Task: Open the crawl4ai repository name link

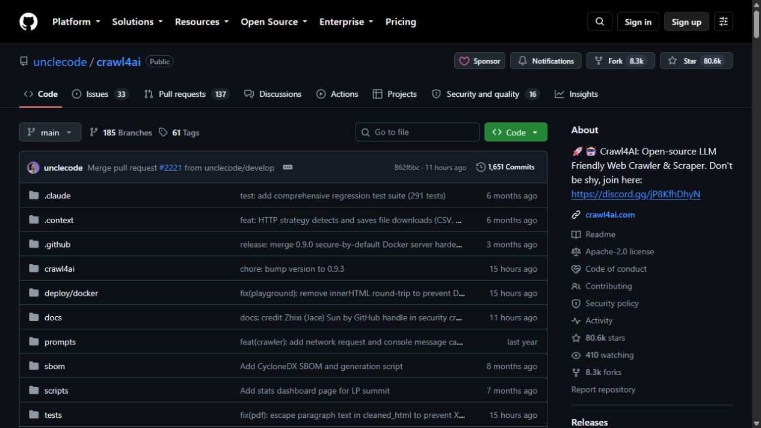Action: coord(119,62)
